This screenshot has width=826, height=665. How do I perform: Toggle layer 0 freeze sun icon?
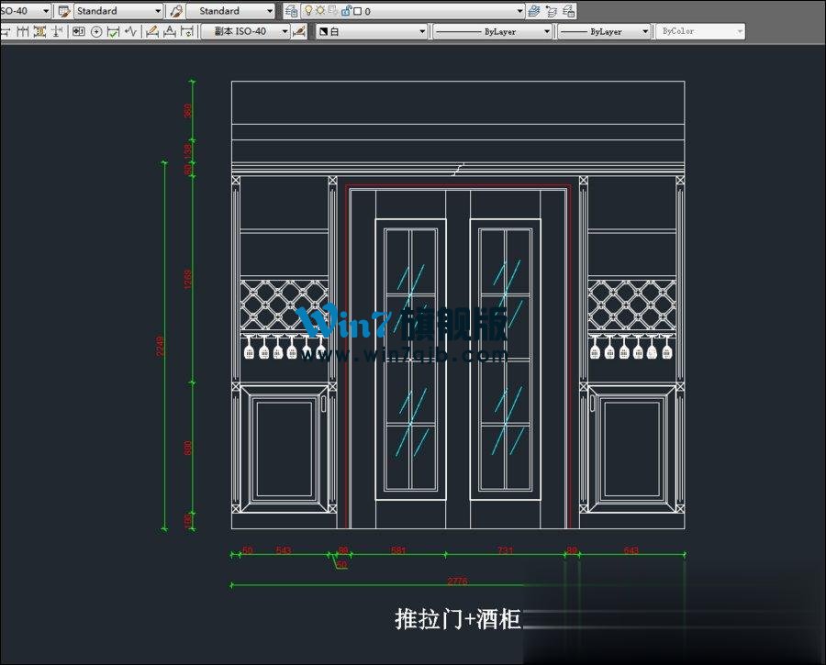click(x=320, y=10)
